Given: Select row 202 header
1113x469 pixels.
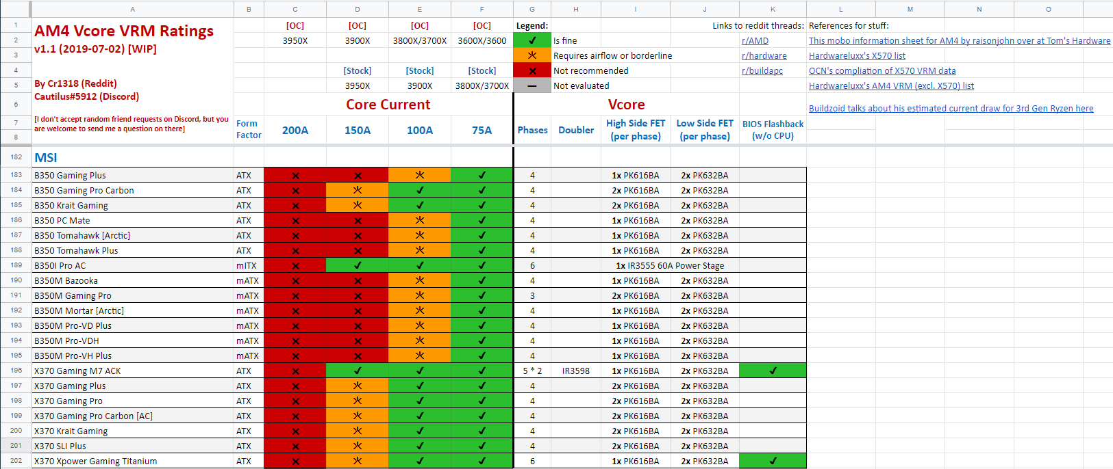Looking at the screenshot, I should point(16,461).
